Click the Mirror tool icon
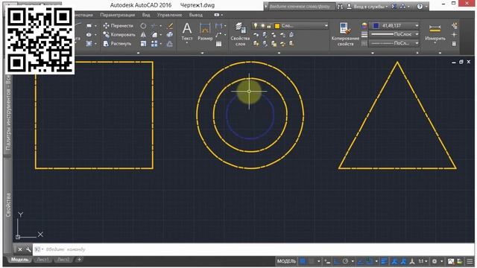The height and width of the screenshot is (268, 477). 143,35
